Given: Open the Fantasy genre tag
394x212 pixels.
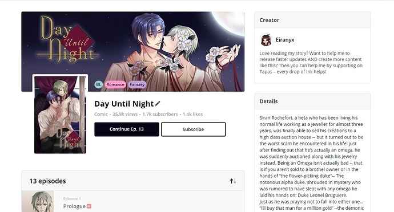Looking at the screenshot, I should point(137,84).
